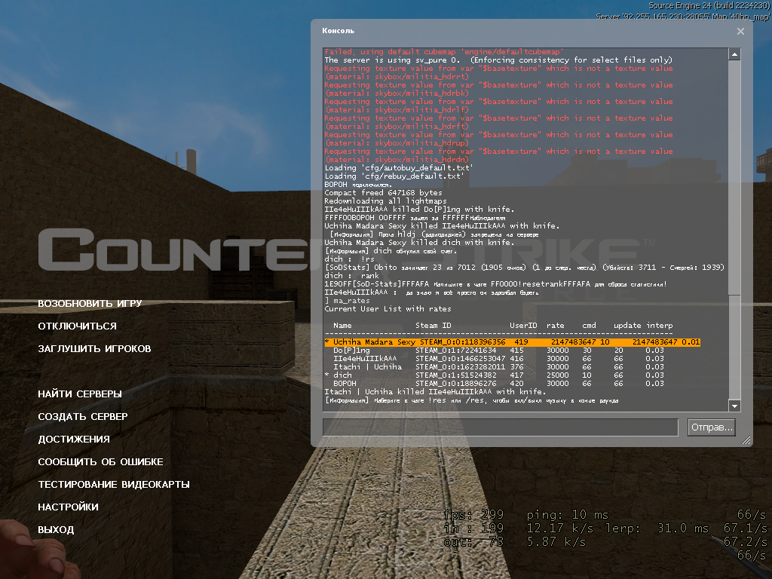Click 'Compact freed 647168 bytes' line
772x579 pixels.
tap(384, 193)
